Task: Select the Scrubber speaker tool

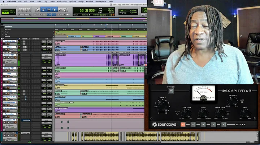Action: pos(60,10)
